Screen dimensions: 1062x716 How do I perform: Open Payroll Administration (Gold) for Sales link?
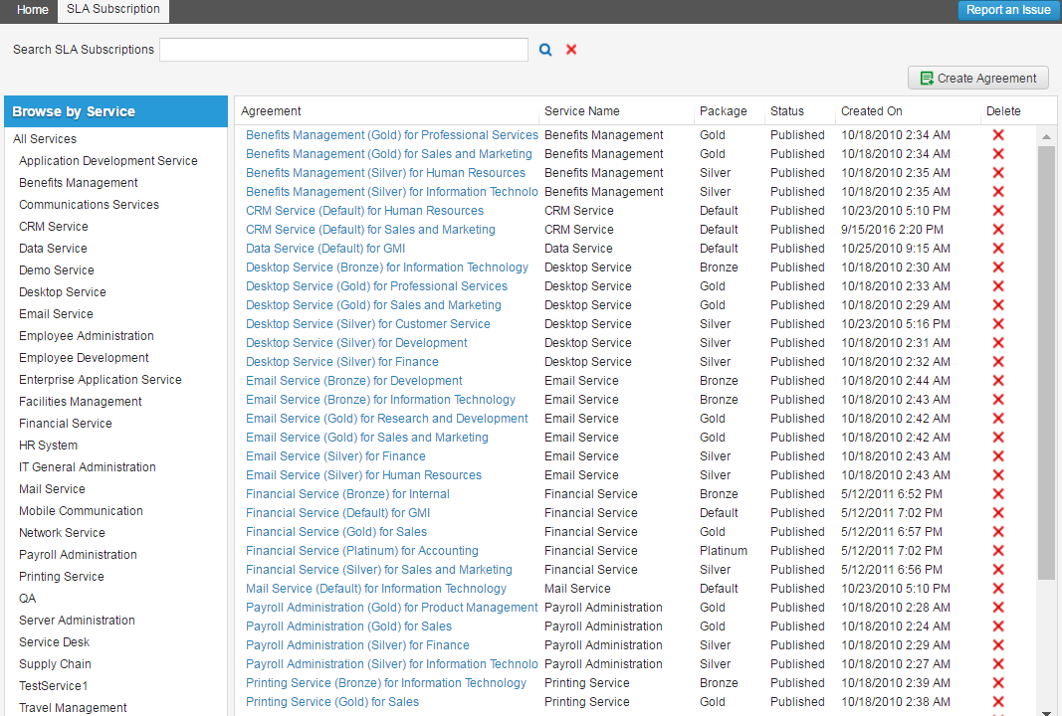348,626
